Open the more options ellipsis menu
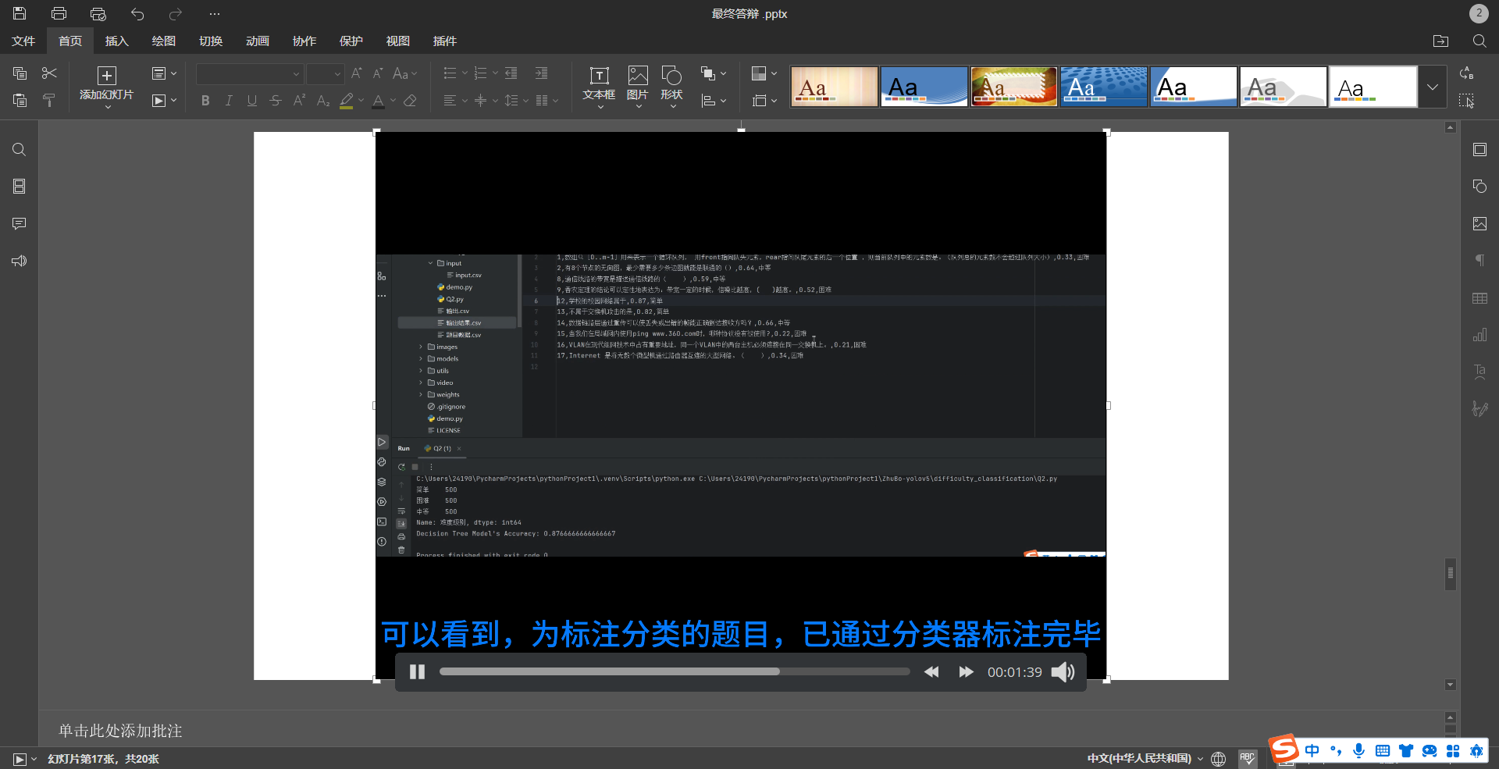1499x769 pixels. pos(215,13)
